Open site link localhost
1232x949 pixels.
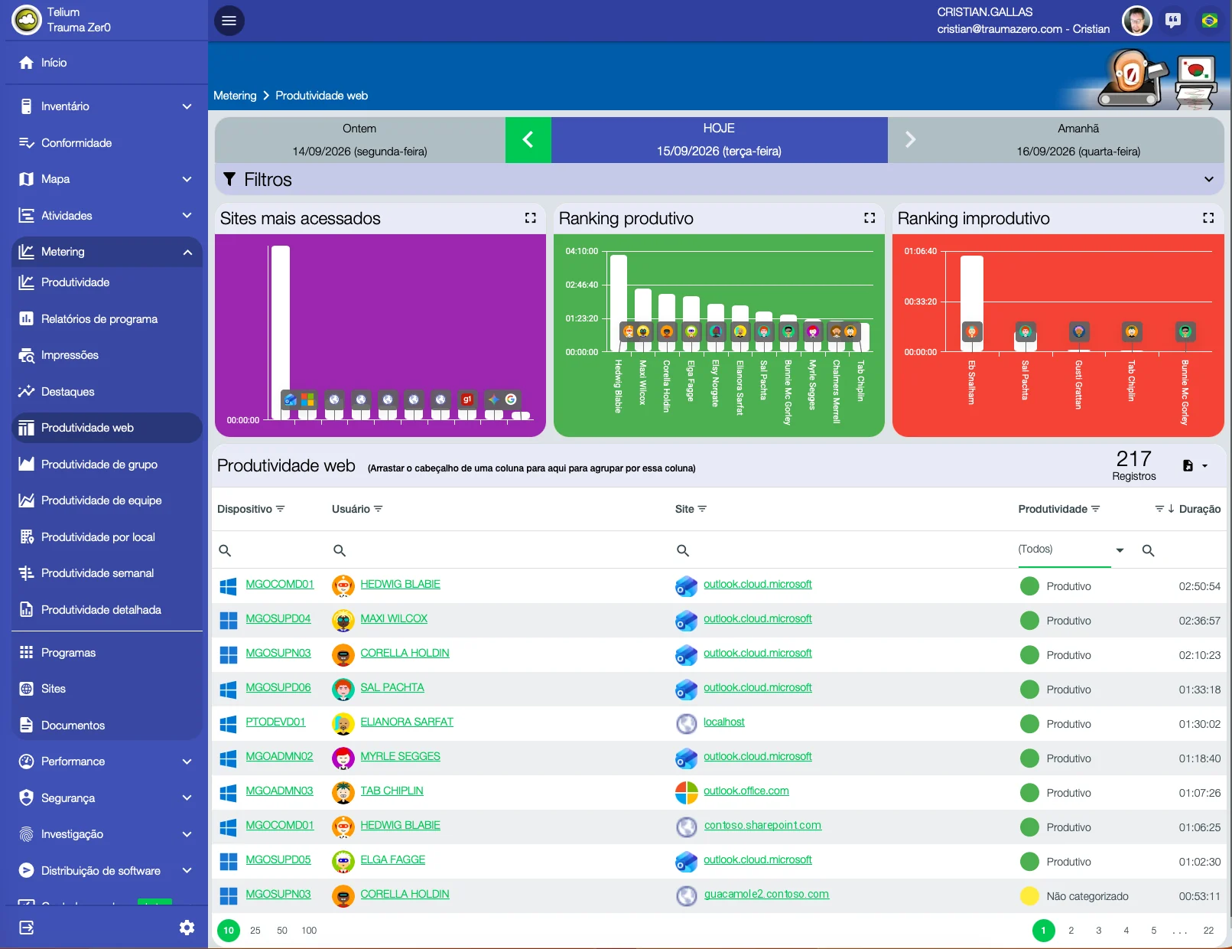click(724, 722)
